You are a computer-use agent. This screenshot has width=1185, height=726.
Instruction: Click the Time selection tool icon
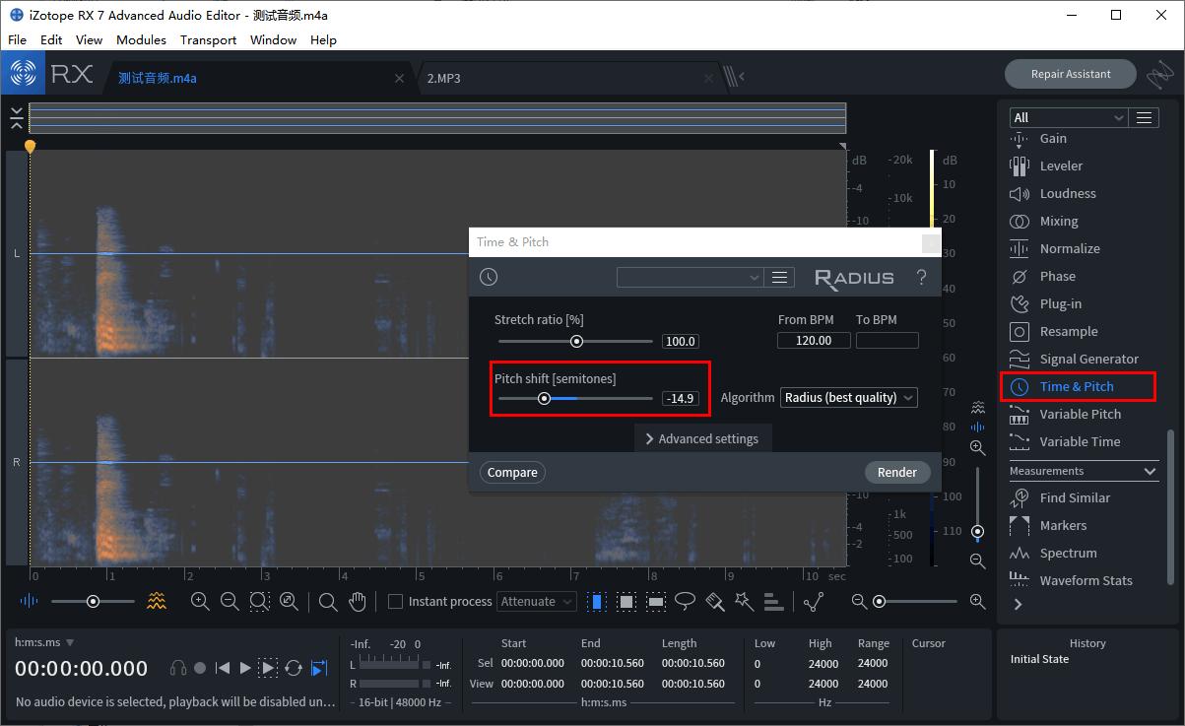tap(597, 601)
